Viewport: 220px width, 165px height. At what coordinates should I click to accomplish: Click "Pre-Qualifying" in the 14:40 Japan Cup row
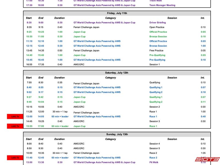(157, 55)
